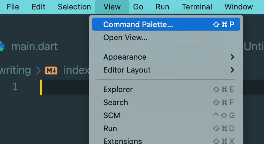The height and width of the screenshot is (144, 264).
Task: Expand the Appearance submenu arrow
Action: tap(232, 57)
